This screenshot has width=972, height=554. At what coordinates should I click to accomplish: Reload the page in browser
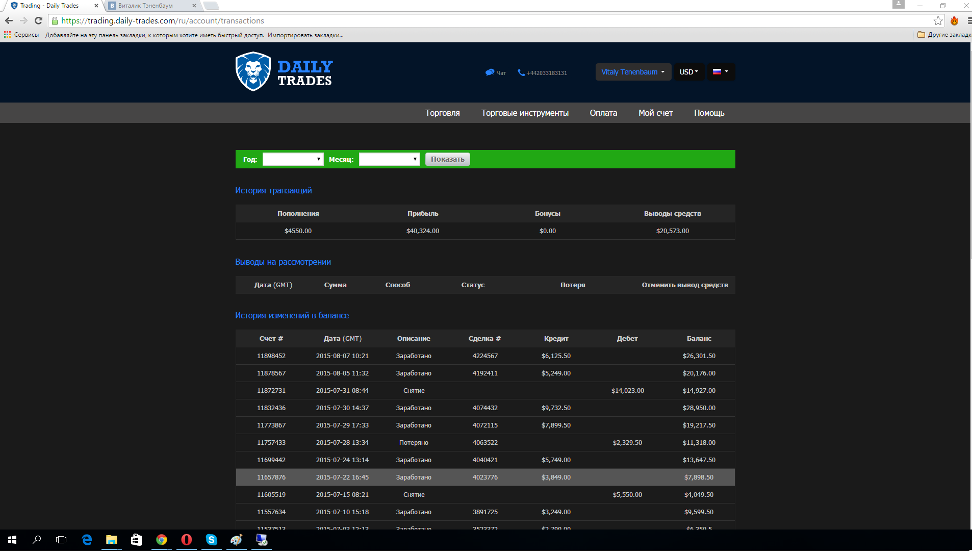38,21
